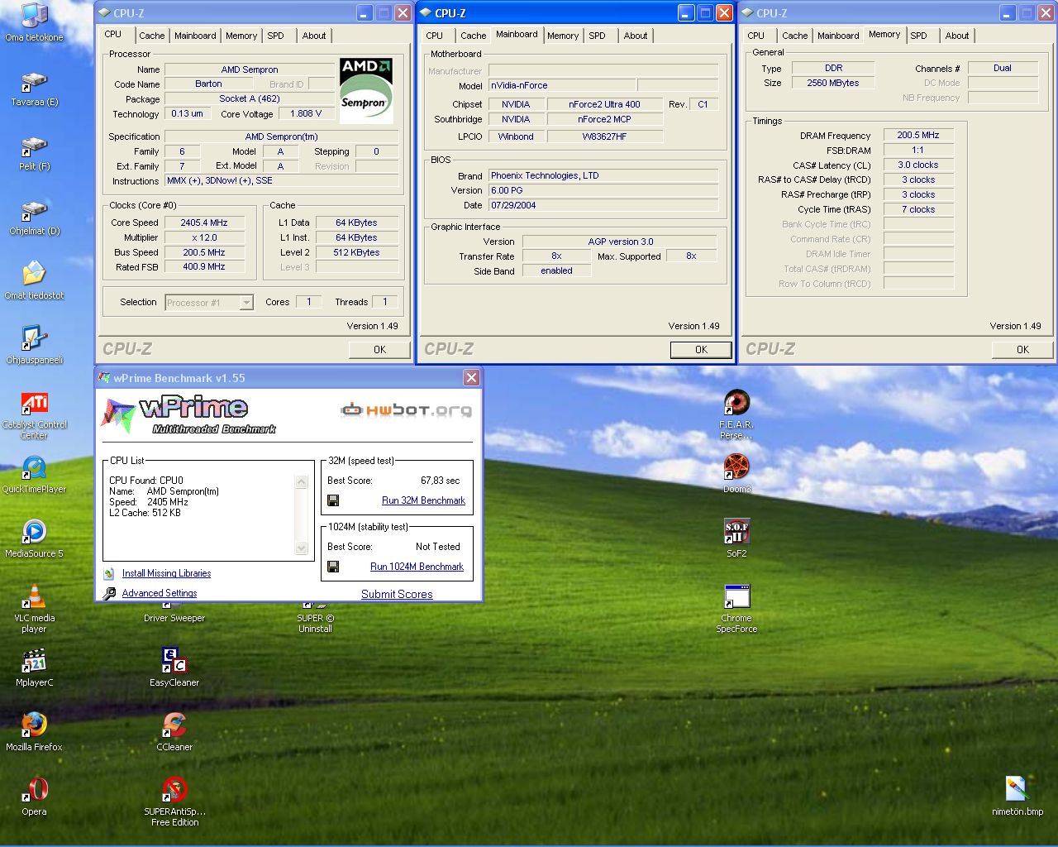Image resolution: width=1058 pixels, height=847 pixels.
Task: Click Run 32M Benchmark link
Action: click(x=423, y=500)
